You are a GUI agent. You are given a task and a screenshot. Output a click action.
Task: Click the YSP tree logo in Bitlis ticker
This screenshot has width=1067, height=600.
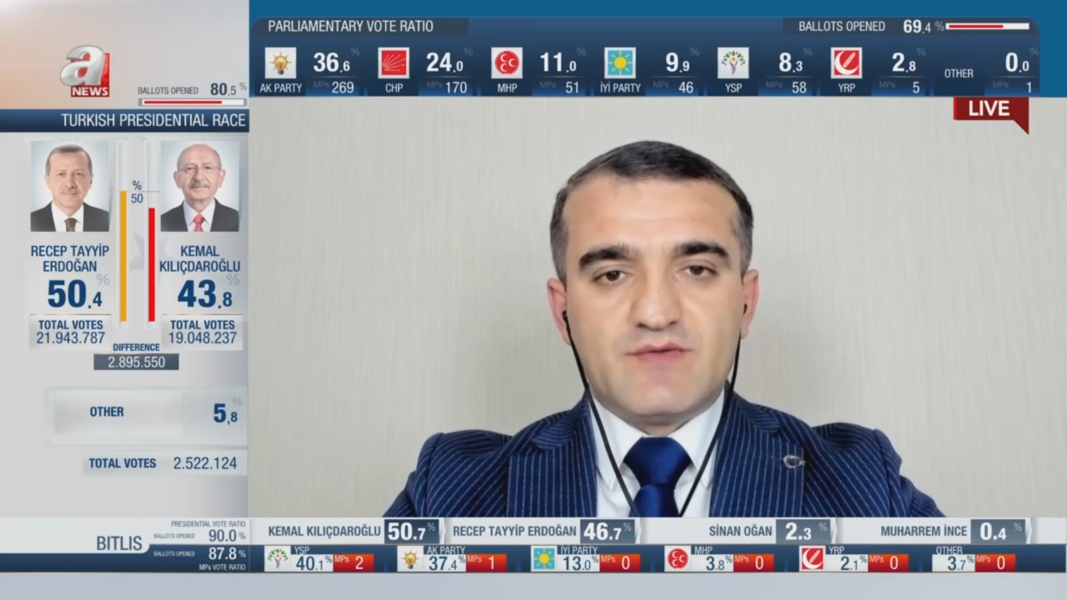coord(278,559)
